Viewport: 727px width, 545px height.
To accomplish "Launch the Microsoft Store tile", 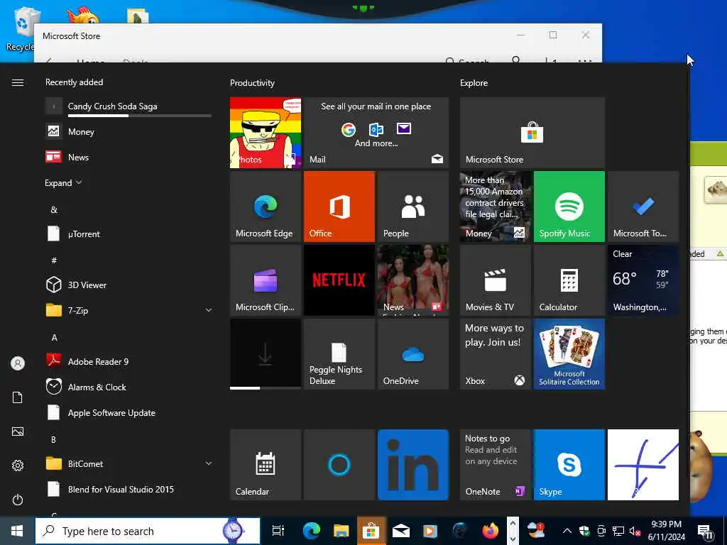I will pyautogui.click(x=532, y=133).
